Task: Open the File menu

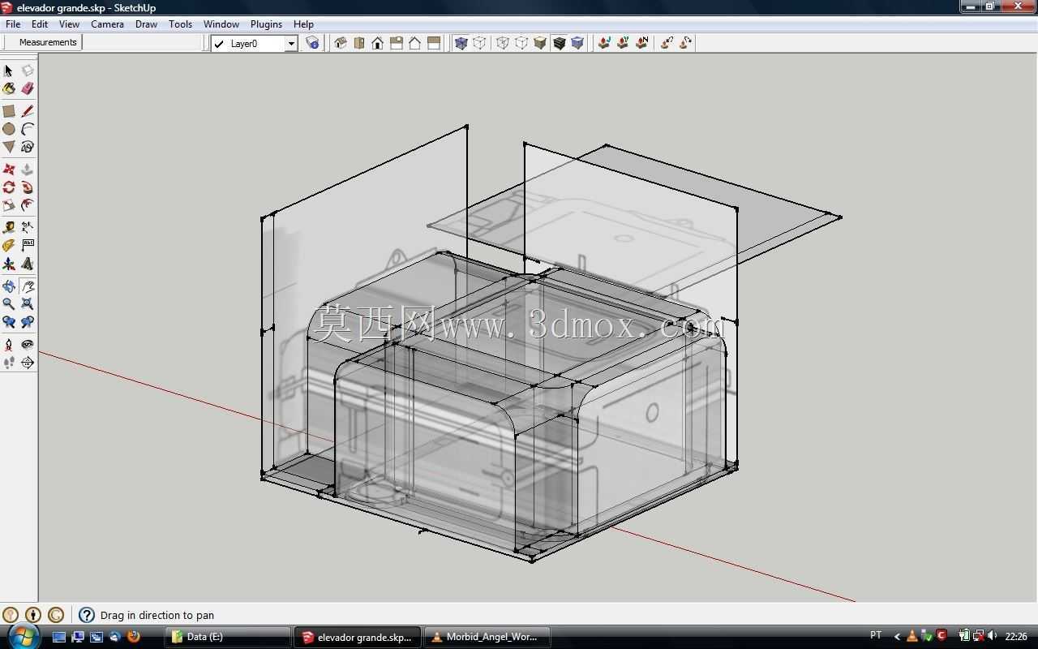Action: (13, 24)
